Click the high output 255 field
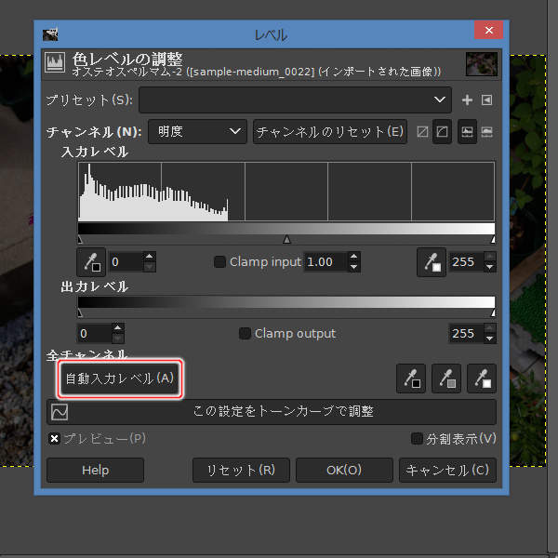The image size is (558, 558). (466, 334)
